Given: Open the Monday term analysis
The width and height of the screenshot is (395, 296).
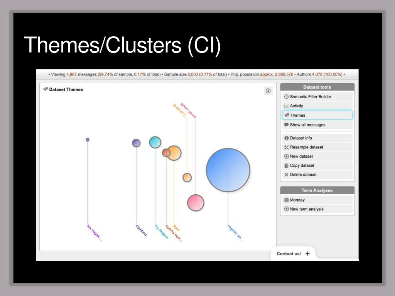Looking at the screenshot, I should (x=317, y=200).
